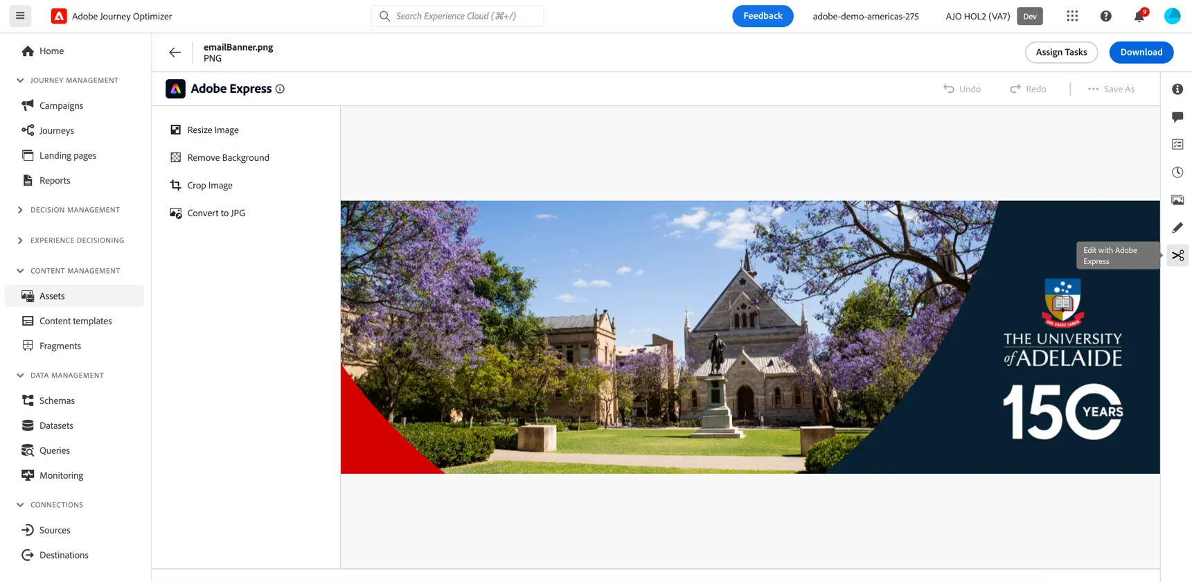The width and height of the screenshot is (1192, 582).
Task: Choose Resize Image tool
Action: [x=204, y=130]
